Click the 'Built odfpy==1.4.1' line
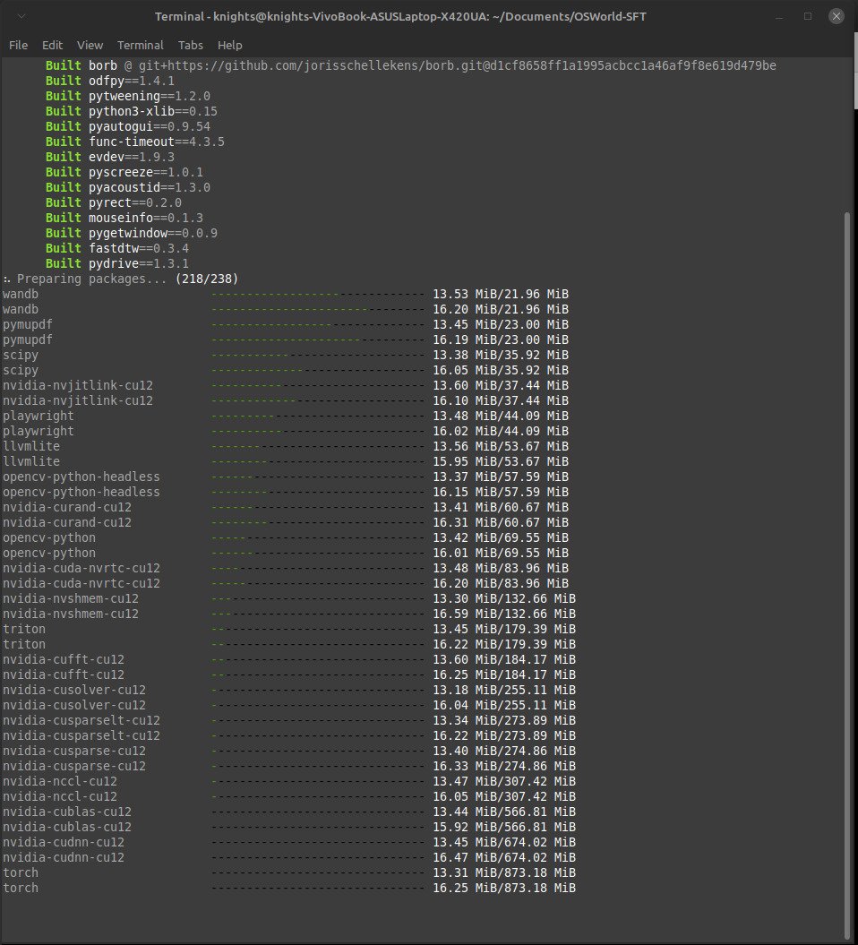 pyautogui.click(x=110, y=81)
